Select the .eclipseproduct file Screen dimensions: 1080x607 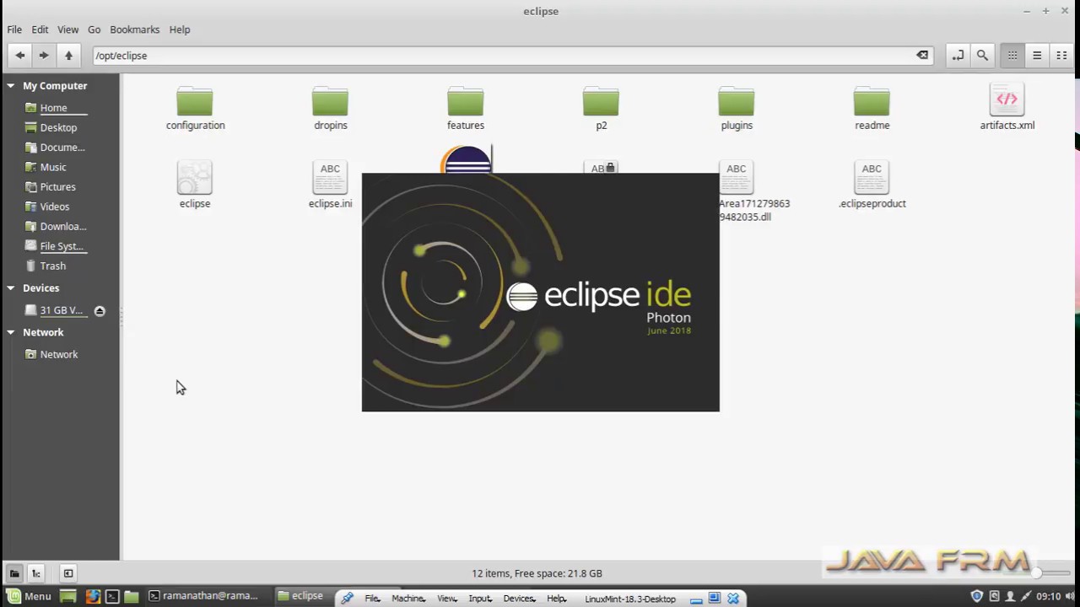pyautogui.click(x=872, y=185)
